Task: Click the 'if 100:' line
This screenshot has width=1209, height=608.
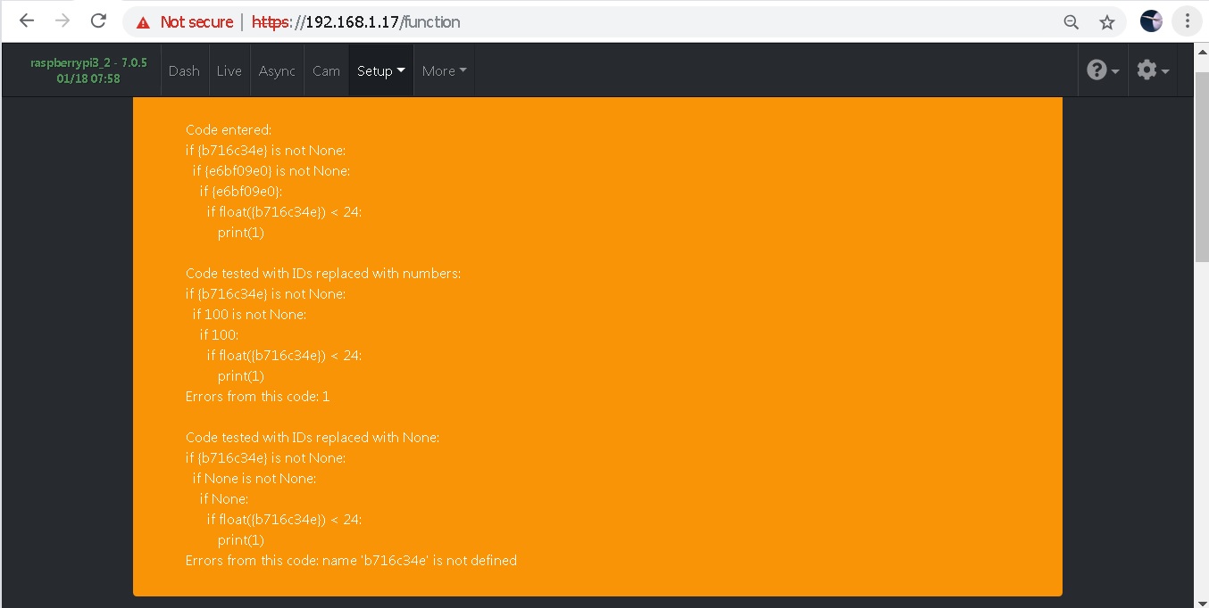Action: pos(219,335)
